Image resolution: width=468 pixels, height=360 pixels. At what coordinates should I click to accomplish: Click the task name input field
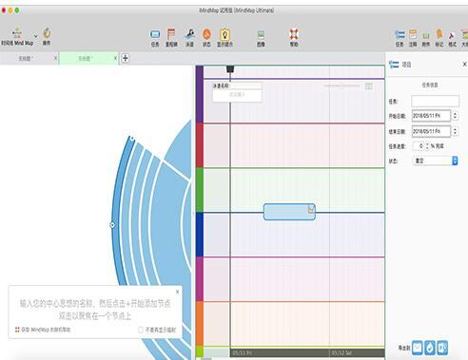click(435, 102)
